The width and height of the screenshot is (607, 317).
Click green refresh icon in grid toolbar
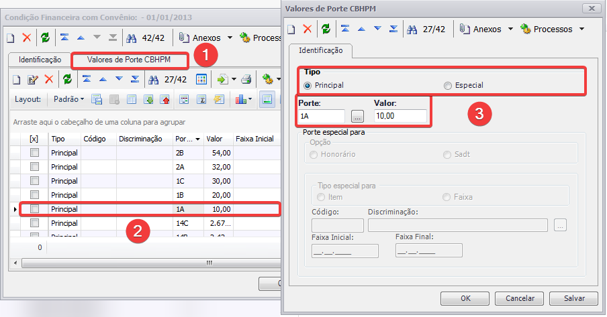click(x=67, y=79)
